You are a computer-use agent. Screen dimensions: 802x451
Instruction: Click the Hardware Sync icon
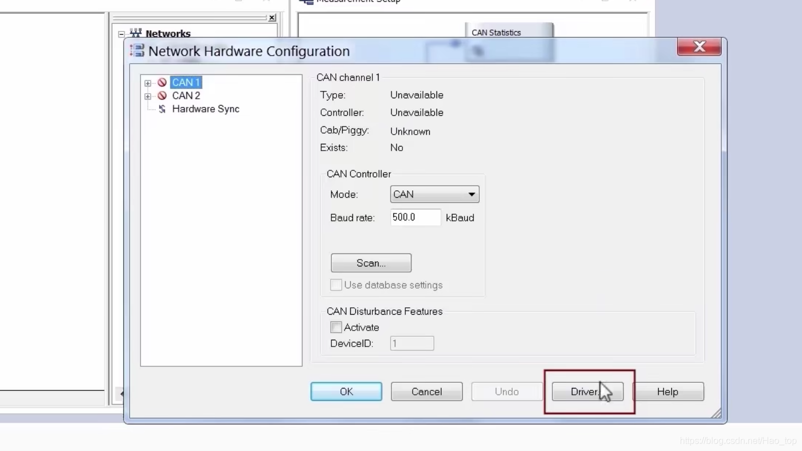point(162,108)
